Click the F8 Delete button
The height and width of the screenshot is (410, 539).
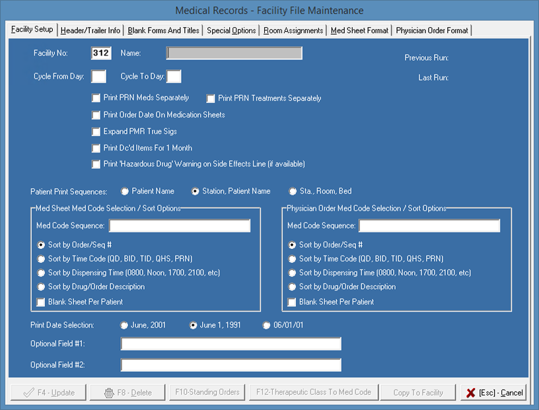127,392
